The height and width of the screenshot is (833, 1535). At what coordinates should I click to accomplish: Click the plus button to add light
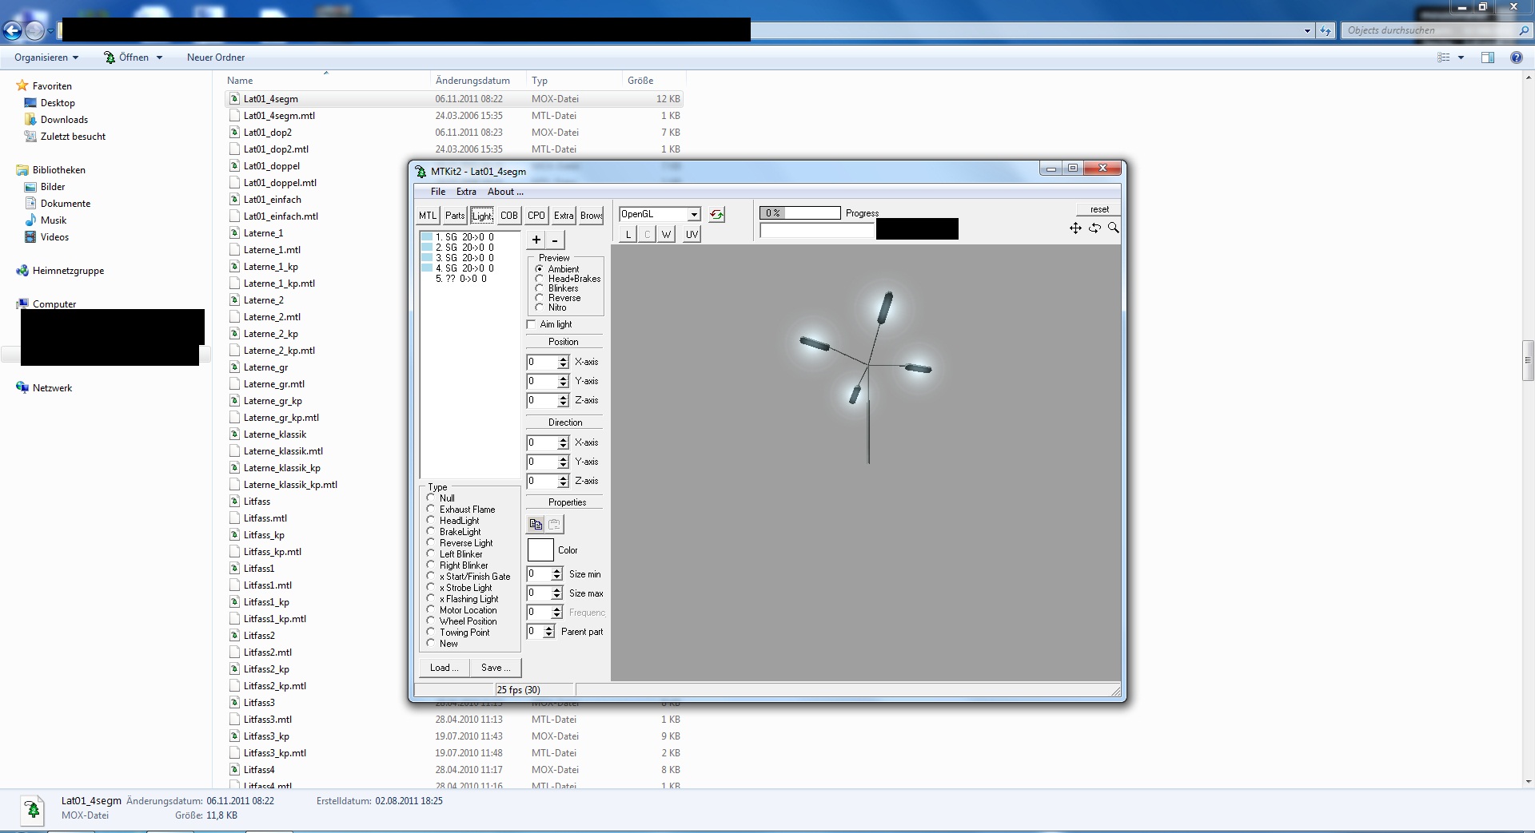coord(536,240)
